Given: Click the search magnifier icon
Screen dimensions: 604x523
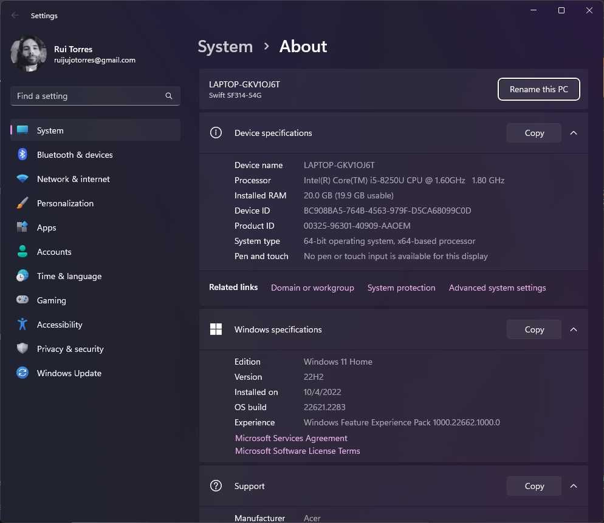Looking at the screenshot, I should click(x=169, y=96).
